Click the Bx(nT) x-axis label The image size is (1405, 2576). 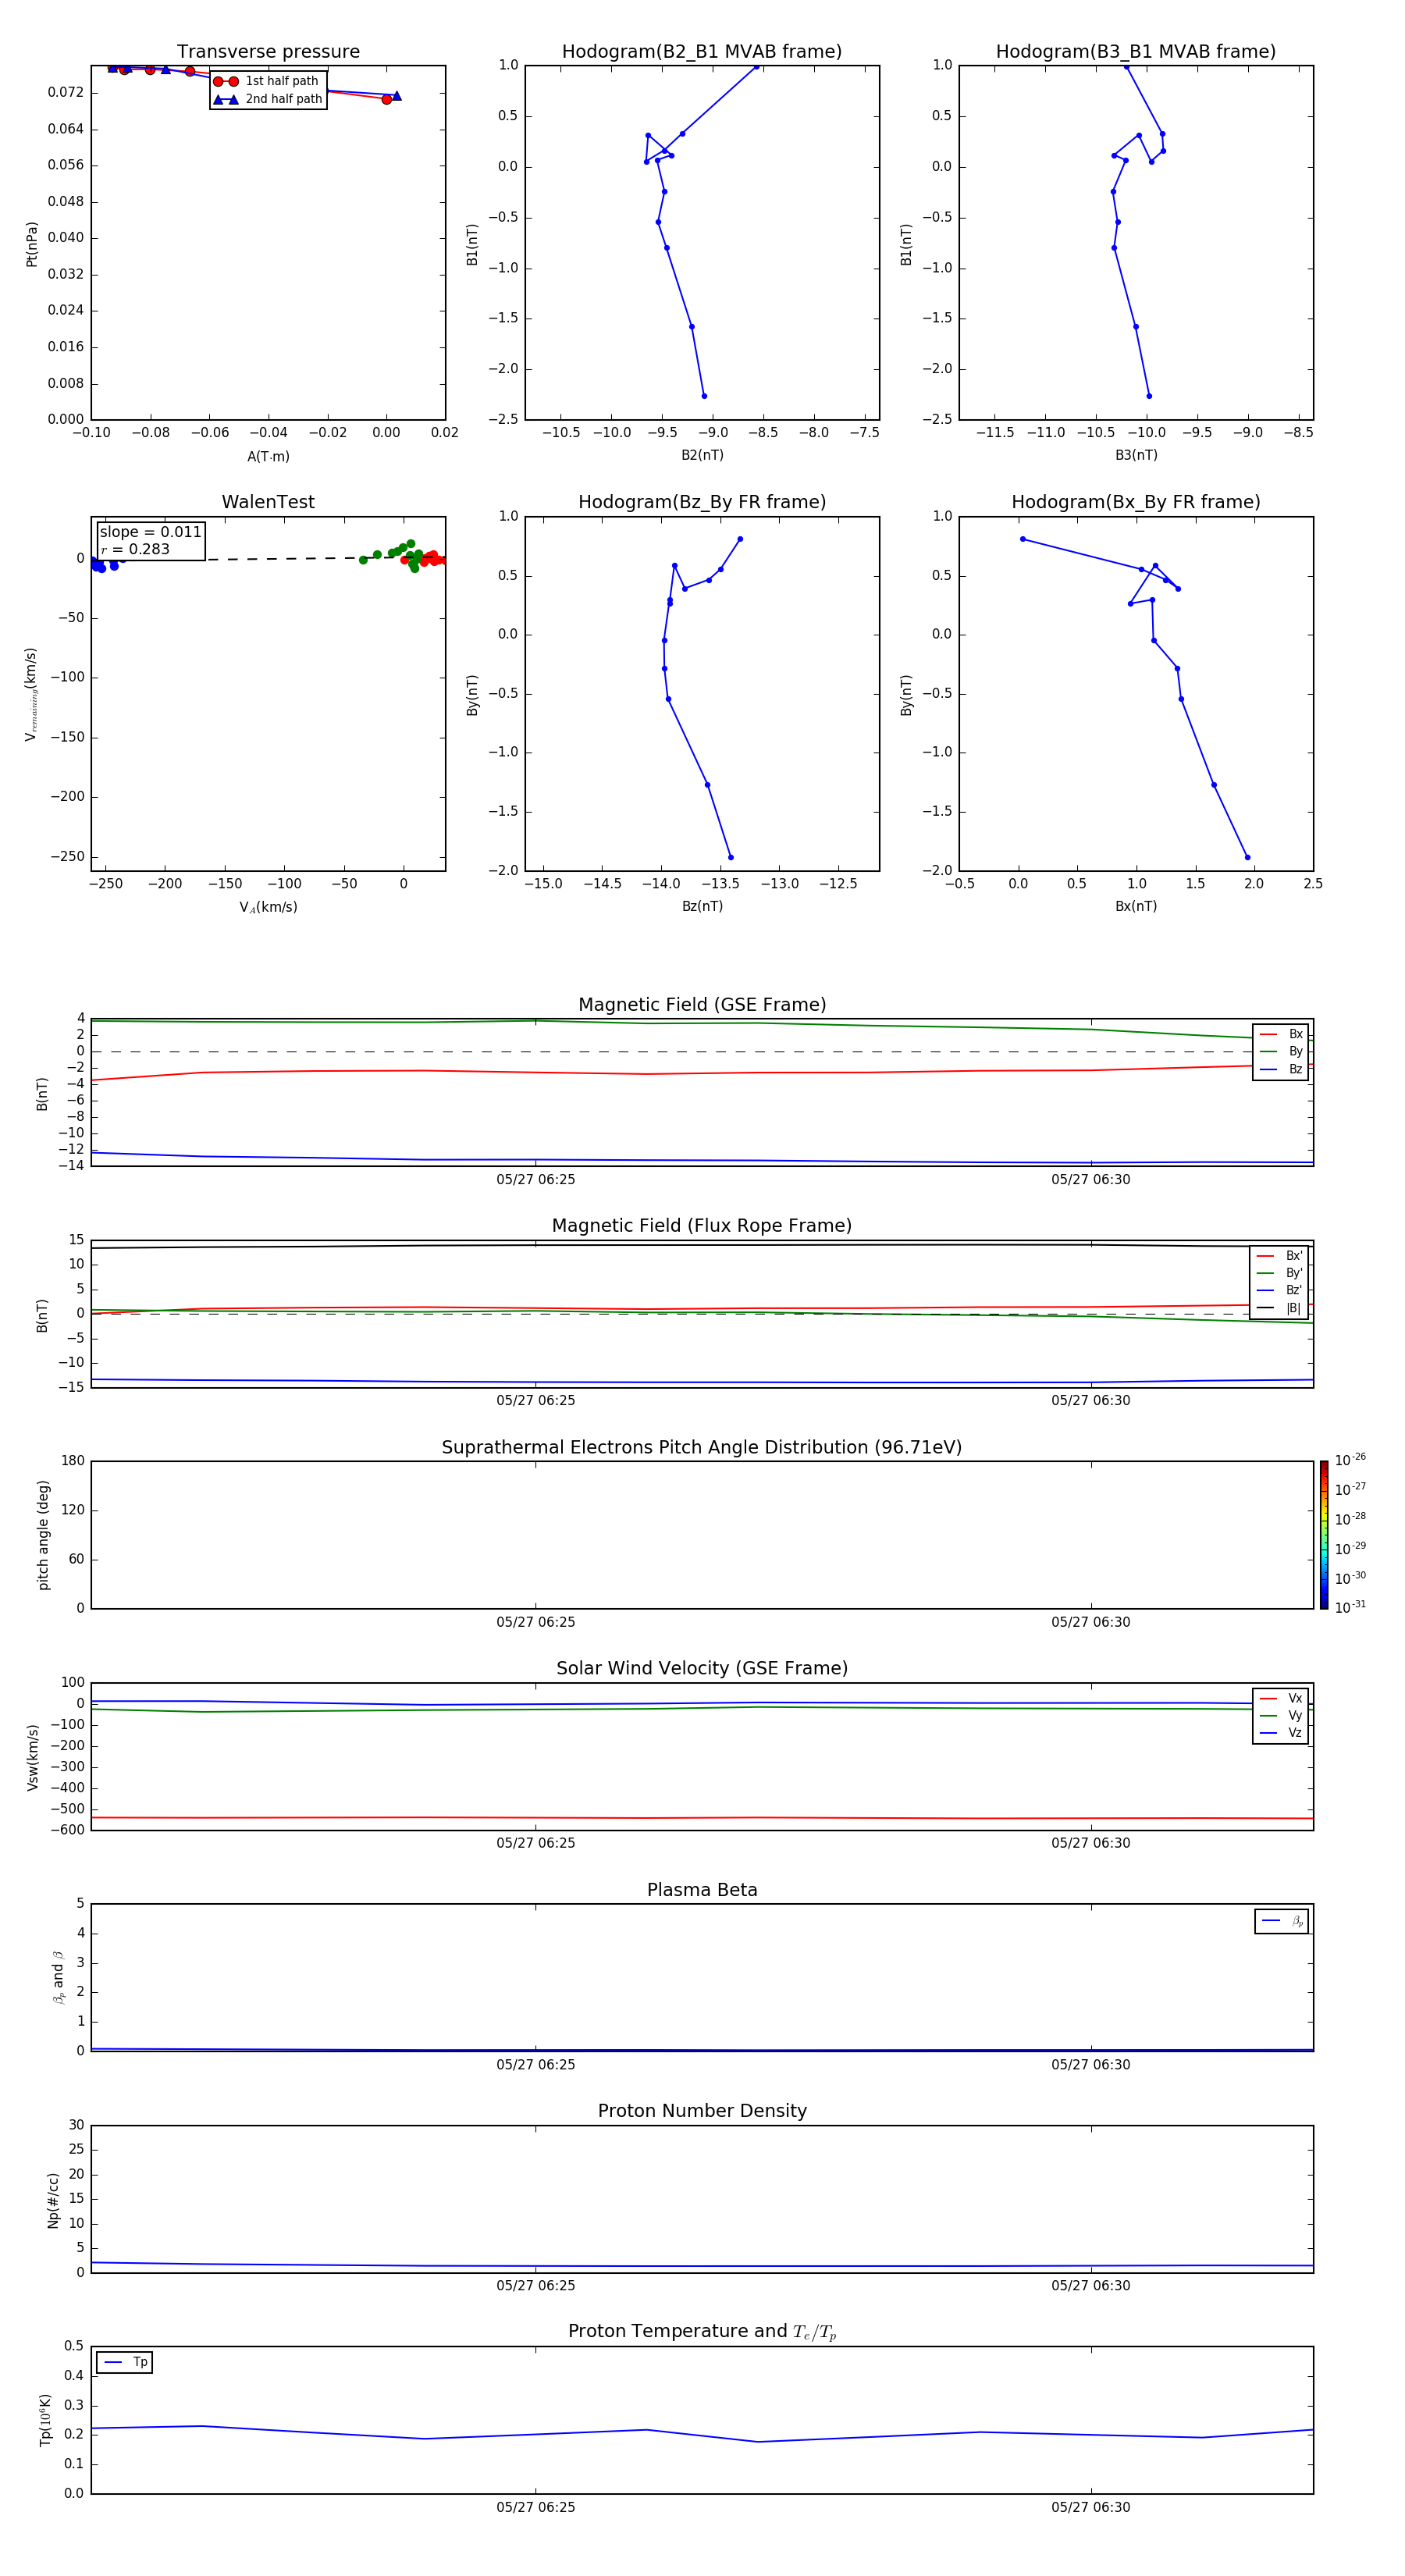[1136, 906]
